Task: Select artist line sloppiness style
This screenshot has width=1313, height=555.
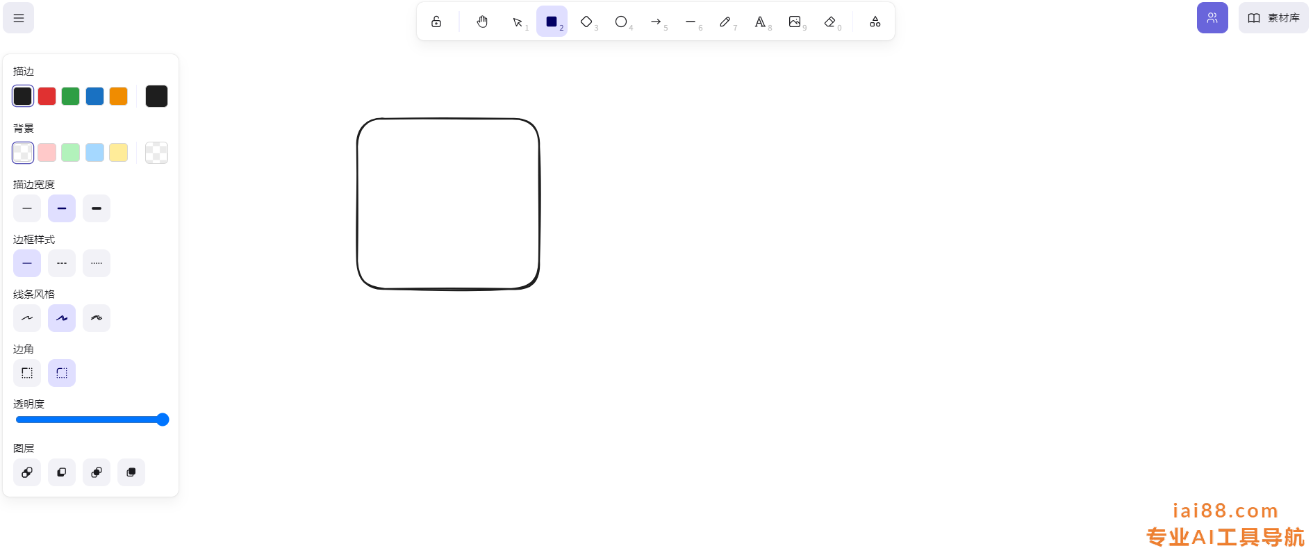Action: [62, 318]
